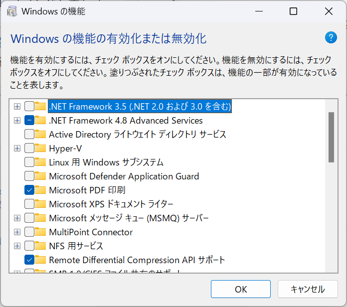Confirm changes with the OK button

click(x=240, y=289)
